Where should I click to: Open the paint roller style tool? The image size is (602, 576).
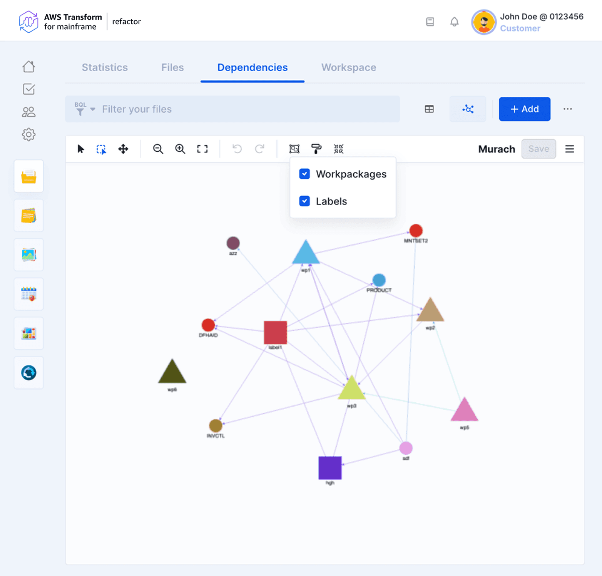click(316, 149)
